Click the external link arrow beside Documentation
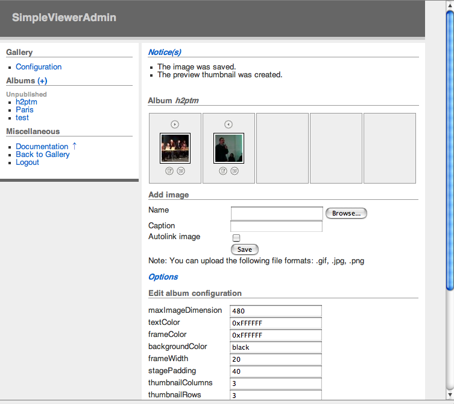The height and width of the screenshot is (404, 454). 74,146
